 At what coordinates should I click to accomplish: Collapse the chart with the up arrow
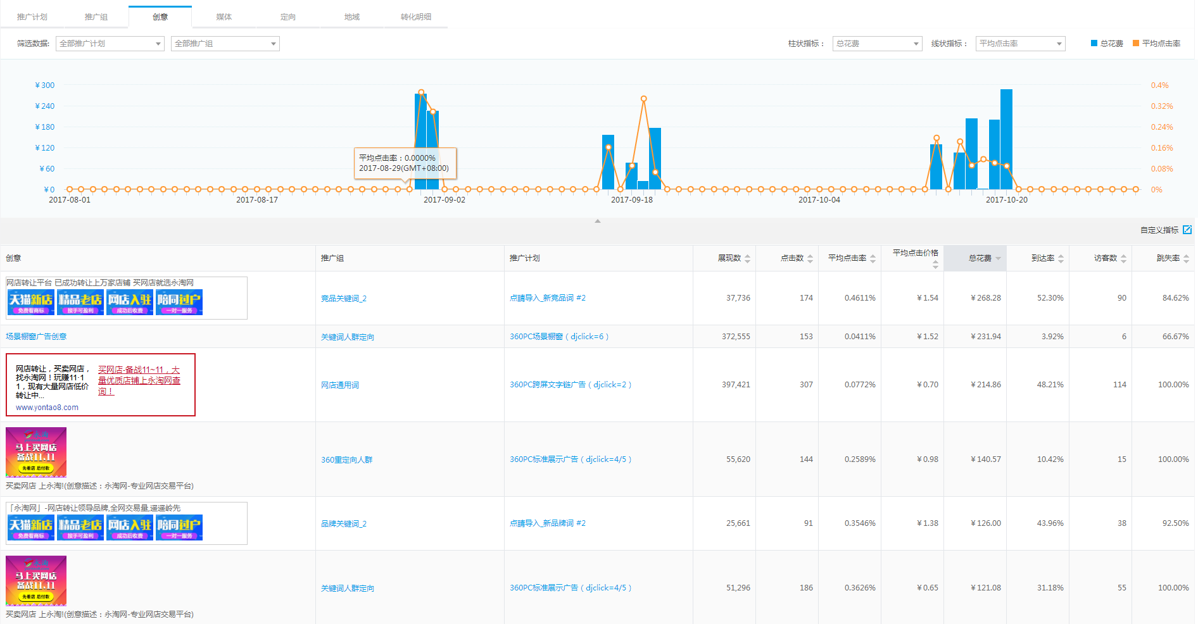coord(597,221)
